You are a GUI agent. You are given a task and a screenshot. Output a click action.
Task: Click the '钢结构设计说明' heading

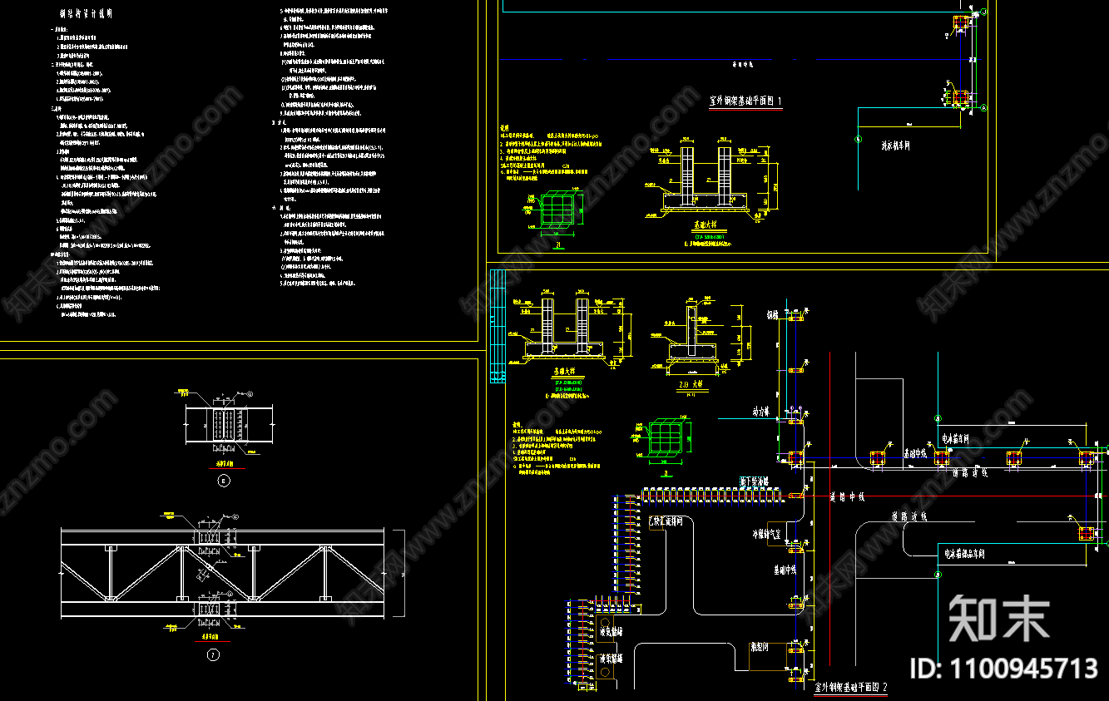tap(88, 15)
